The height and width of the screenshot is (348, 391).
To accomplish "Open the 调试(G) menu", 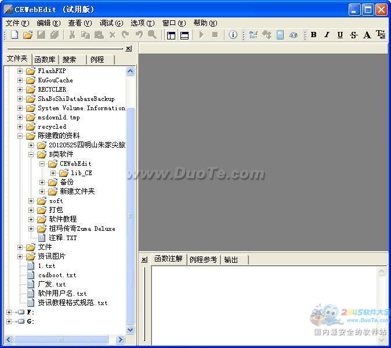I will coord(111,23).
